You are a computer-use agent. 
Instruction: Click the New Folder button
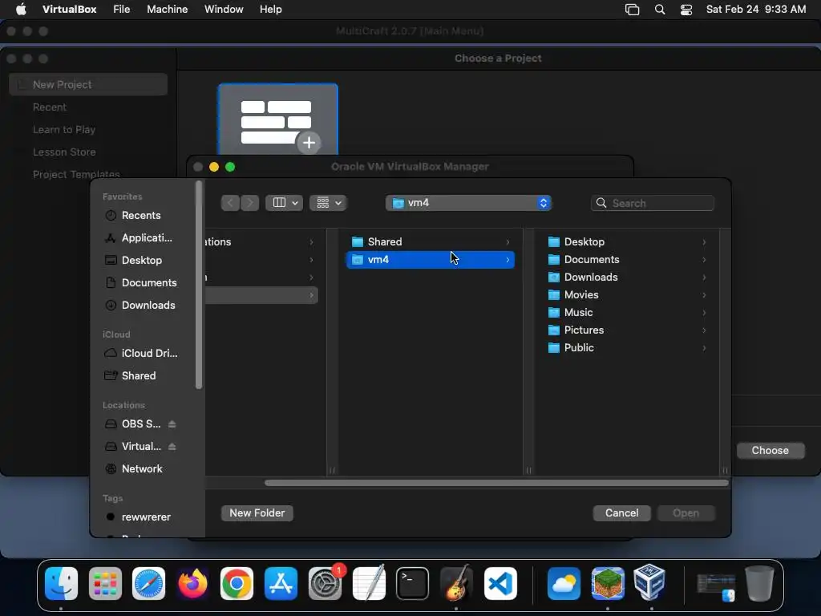coord(257,513)
